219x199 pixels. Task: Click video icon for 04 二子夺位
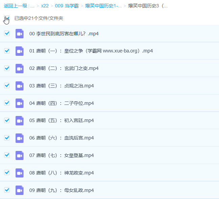pos(20,103)
